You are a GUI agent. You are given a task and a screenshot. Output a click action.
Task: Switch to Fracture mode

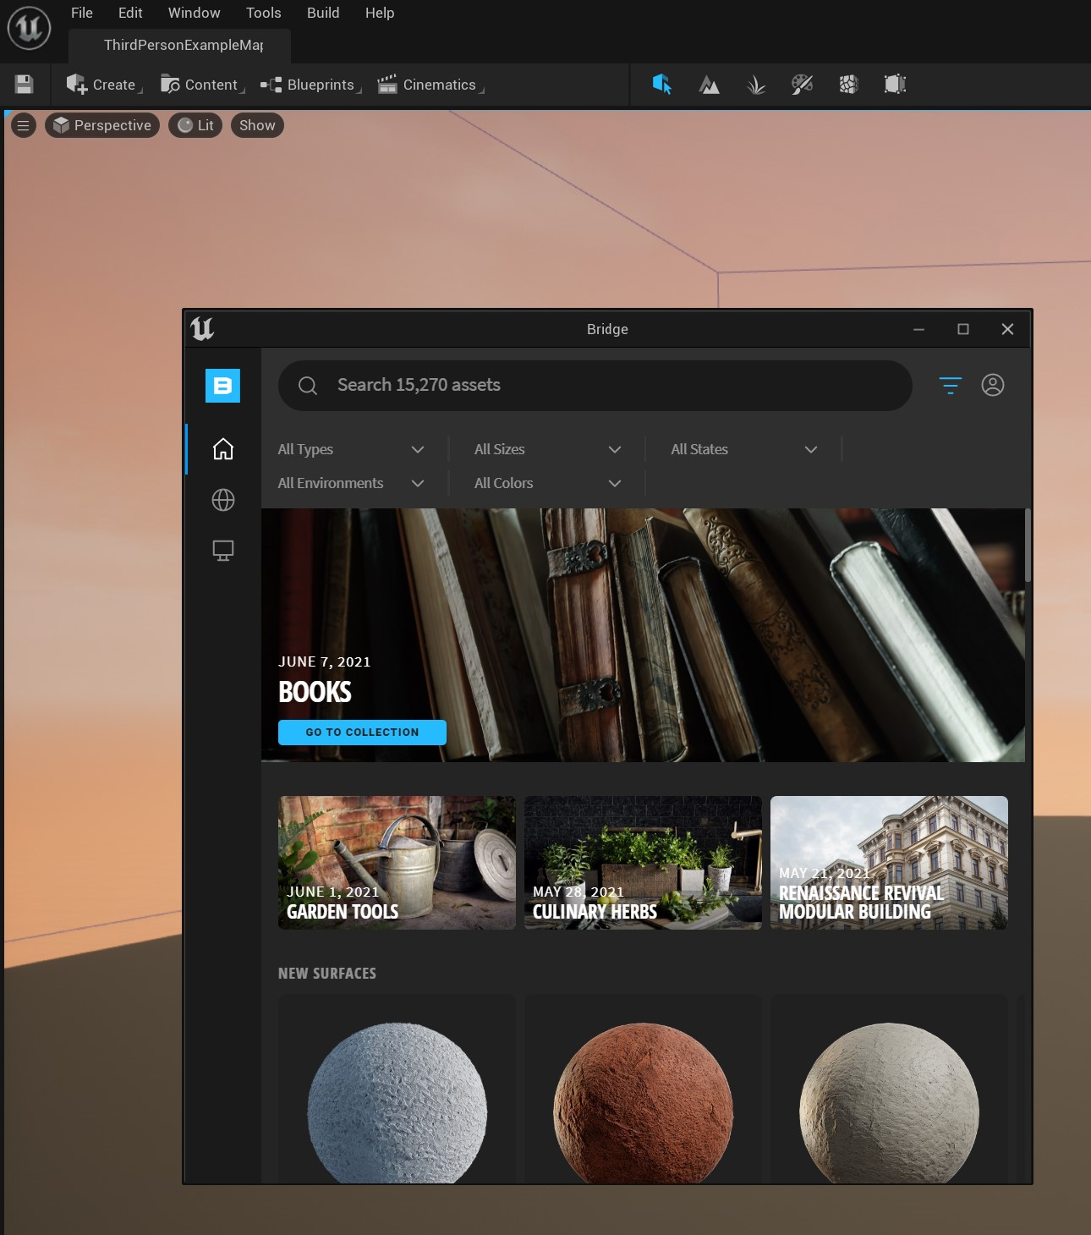(848, 84)
